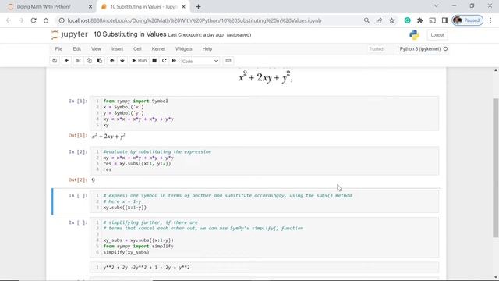Go to the browser home page
This screenshot has height=281, width=499.
tap(46, 20)
